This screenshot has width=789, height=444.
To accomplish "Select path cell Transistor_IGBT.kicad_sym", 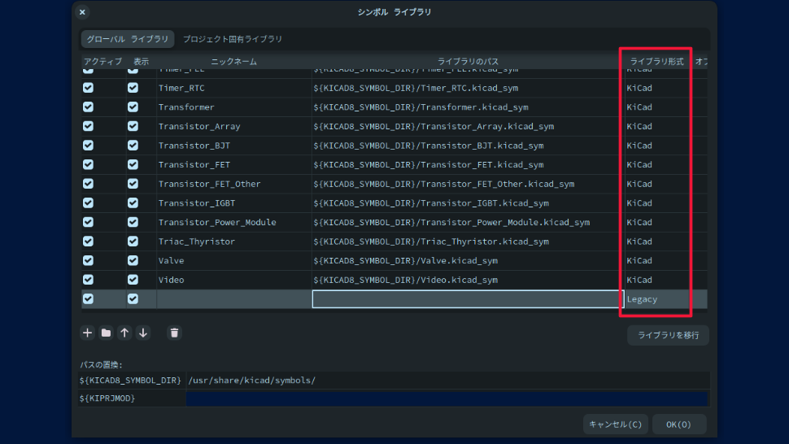I will [x=468, y=203].
